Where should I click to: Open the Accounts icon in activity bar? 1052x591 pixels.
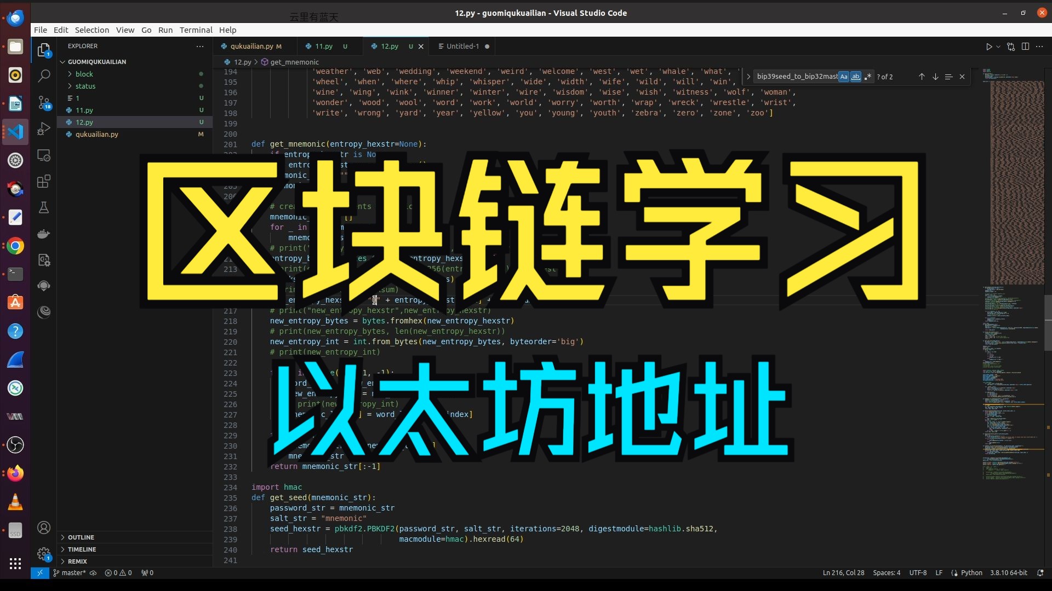pyautogui.click(x=44, y=528)
